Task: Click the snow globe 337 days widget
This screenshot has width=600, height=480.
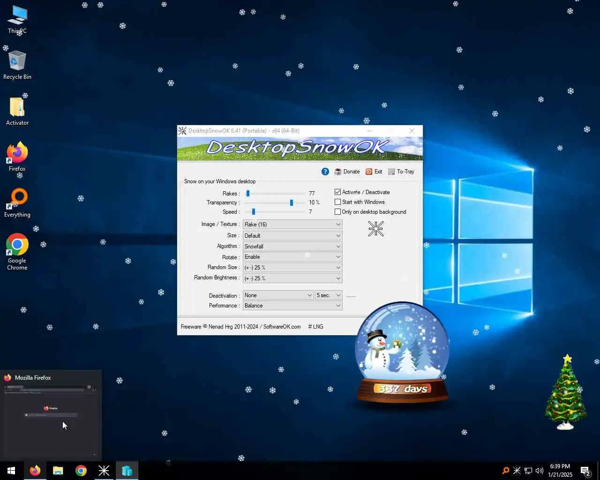Action: click(x=402, y=353)
